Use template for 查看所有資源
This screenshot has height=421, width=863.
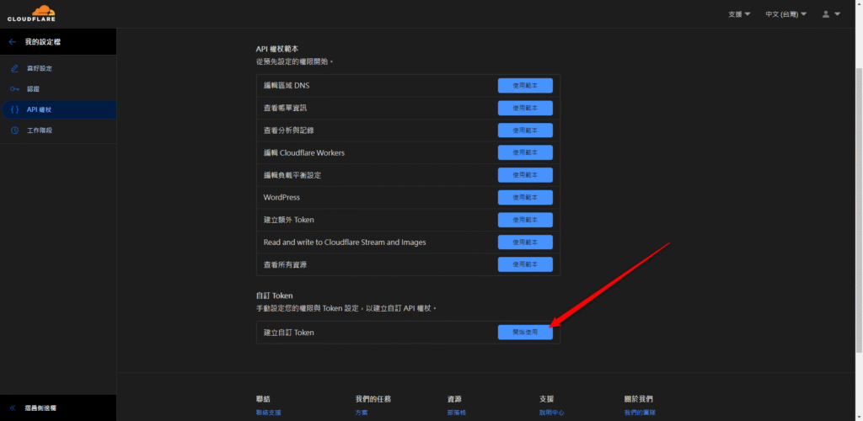pyautogui.click(x=525, y=264)
